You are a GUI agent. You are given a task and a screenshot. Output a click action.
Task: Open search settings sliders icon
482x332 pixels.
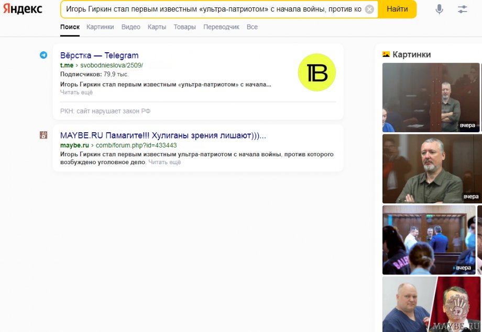tap(462, 9)
